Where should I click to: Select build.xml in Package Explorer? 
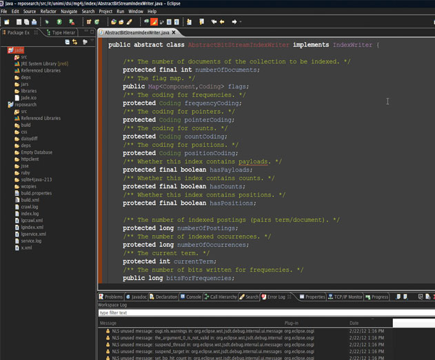(27, 200)
